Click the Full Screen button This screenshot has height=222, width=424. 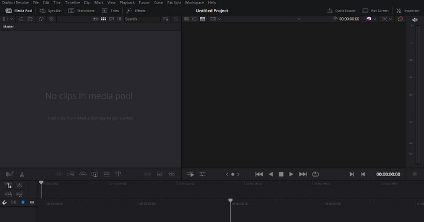(x=376, y=11)
